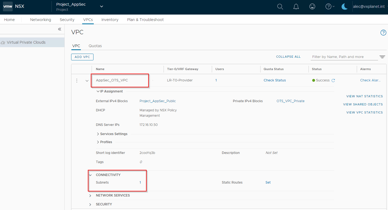Open Check Status quota link
388x210 pixels.
275,80
